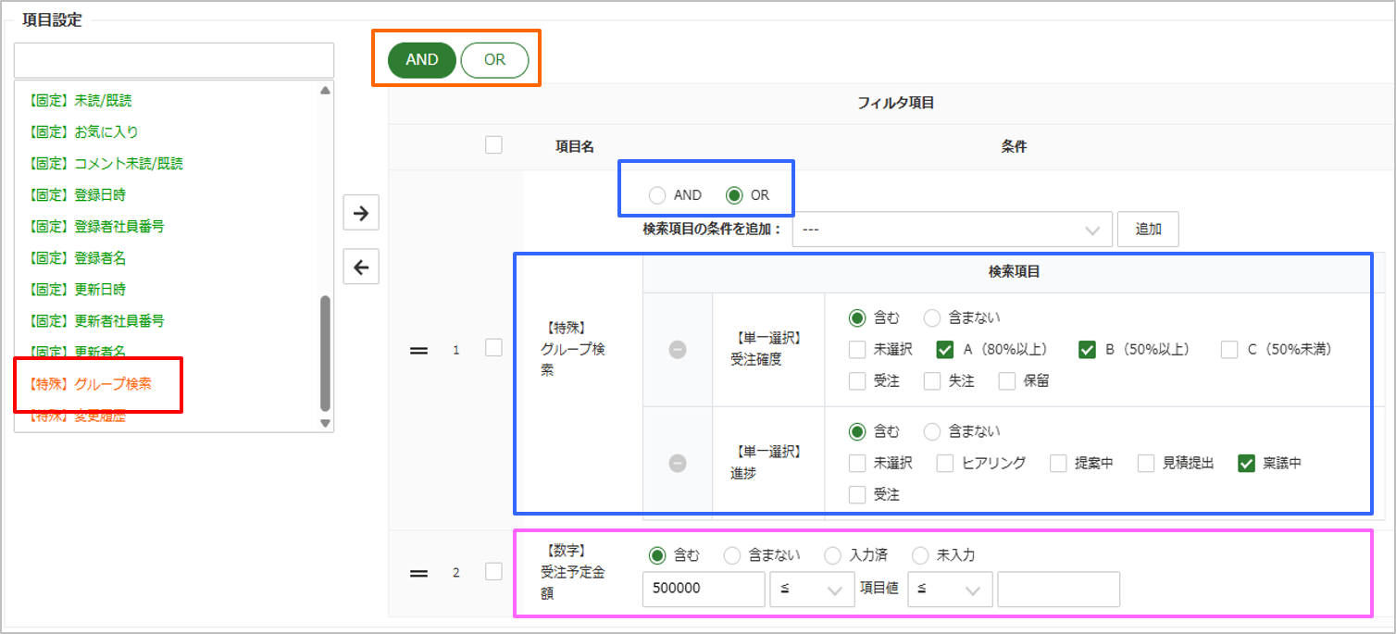Select the 入力済 radio button

833,555
